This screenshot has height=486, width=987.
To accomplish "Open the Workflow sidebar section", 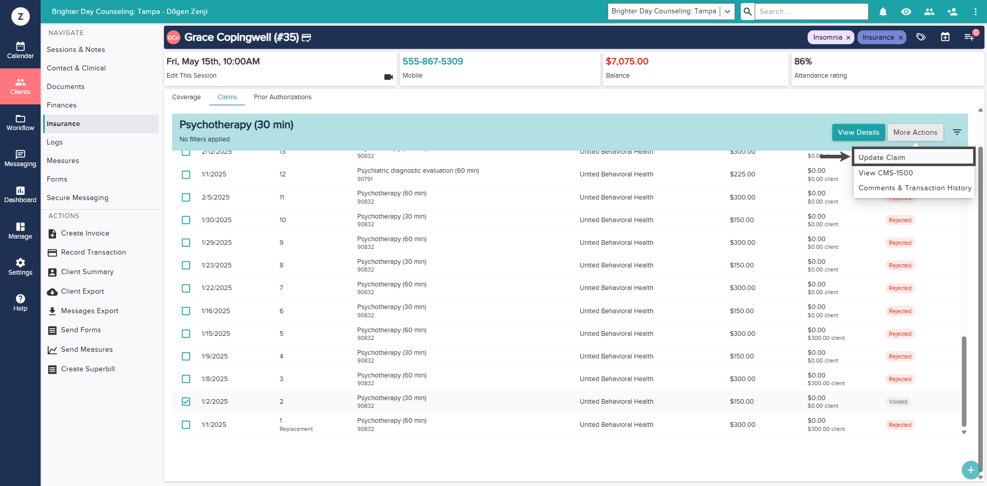I will [x=20, y=122].
